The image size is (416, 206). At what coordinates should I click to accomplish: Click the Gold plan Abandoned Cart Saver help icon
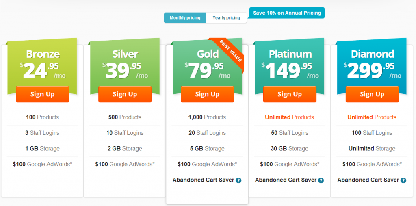238,180
